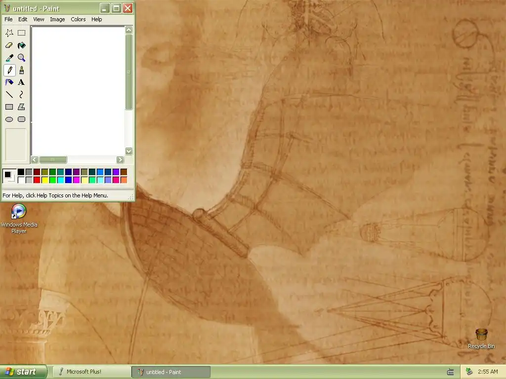Pick the magenta color swatch
This screenshot has height=379, width=506.
[76, 180]
